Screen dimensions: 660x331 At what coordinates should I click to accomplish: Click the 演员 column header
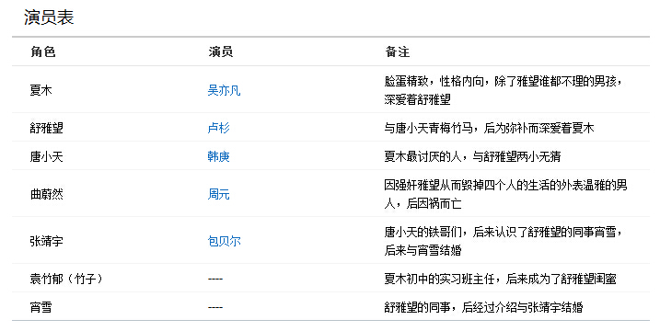221,51
